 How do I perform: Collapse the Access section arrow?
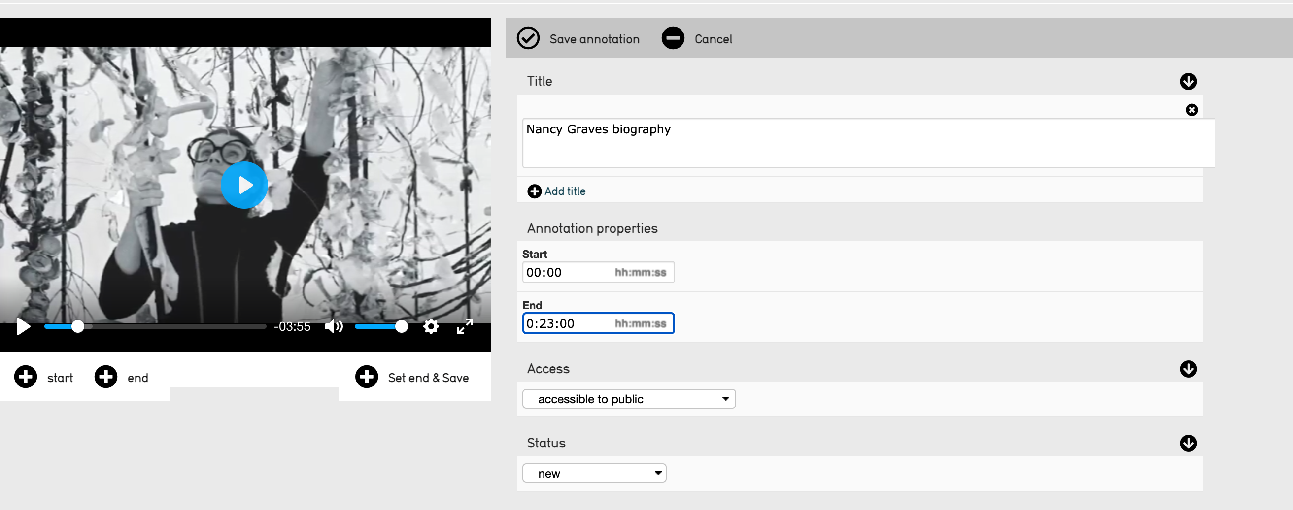1188,369
